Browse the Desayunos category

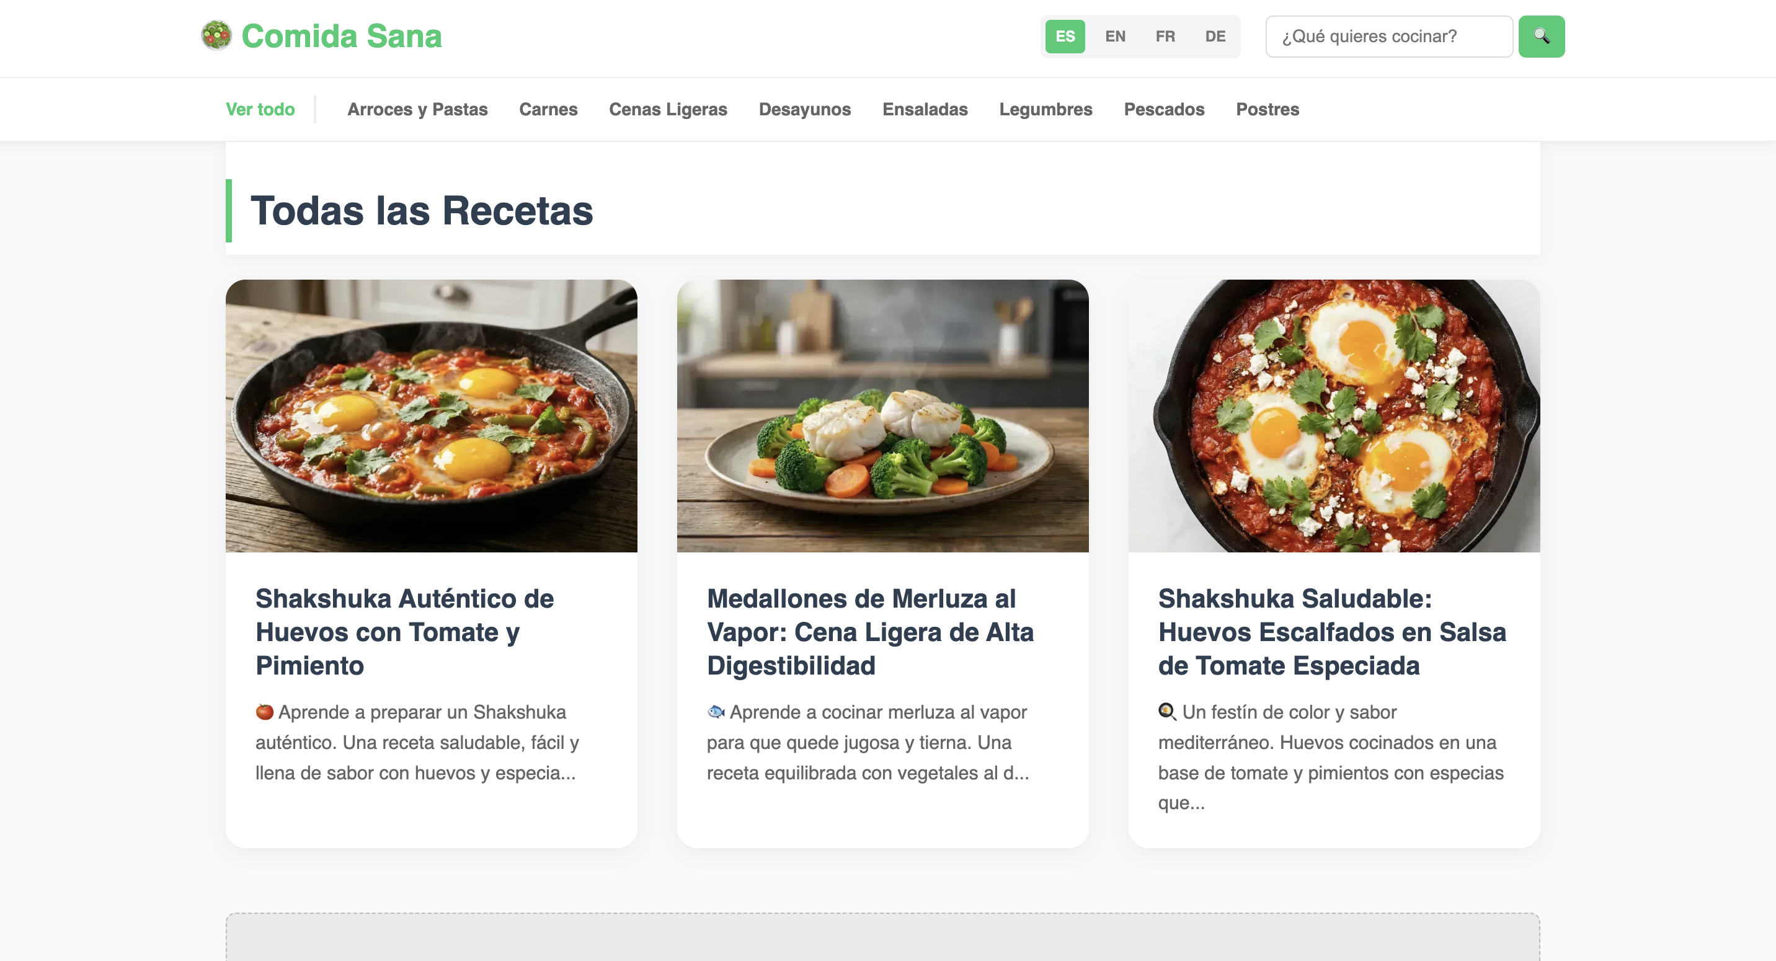(x=804, y=109)
